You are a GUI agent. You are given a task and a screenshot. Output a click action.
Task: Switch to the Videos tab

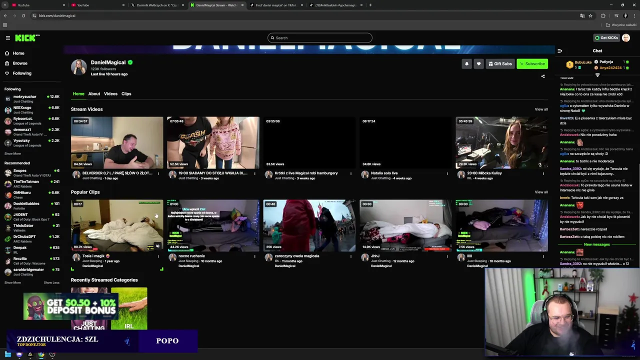click(110, 94)
